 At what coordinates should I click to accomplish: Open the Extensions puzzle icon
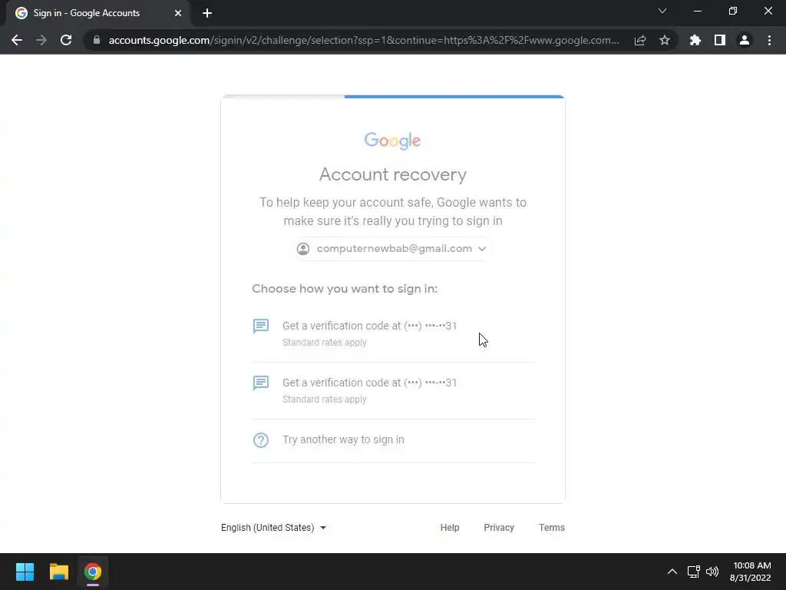click(x=695, y=40)
